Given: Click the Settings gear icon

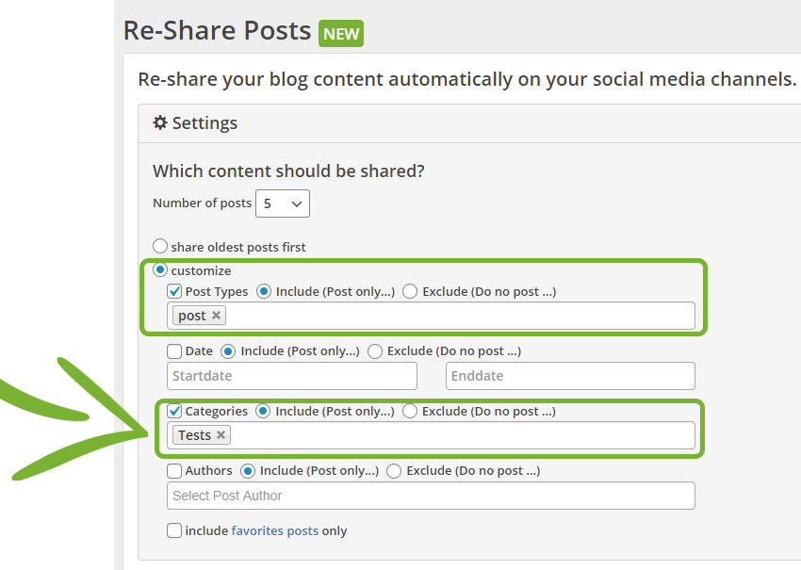Looking at the screenshot, I should [160, 122].
